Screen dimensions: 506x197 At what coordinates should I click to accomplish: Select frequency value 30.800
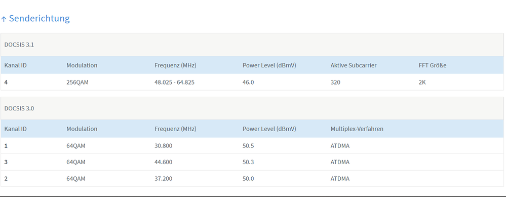(x=164, y=146)
